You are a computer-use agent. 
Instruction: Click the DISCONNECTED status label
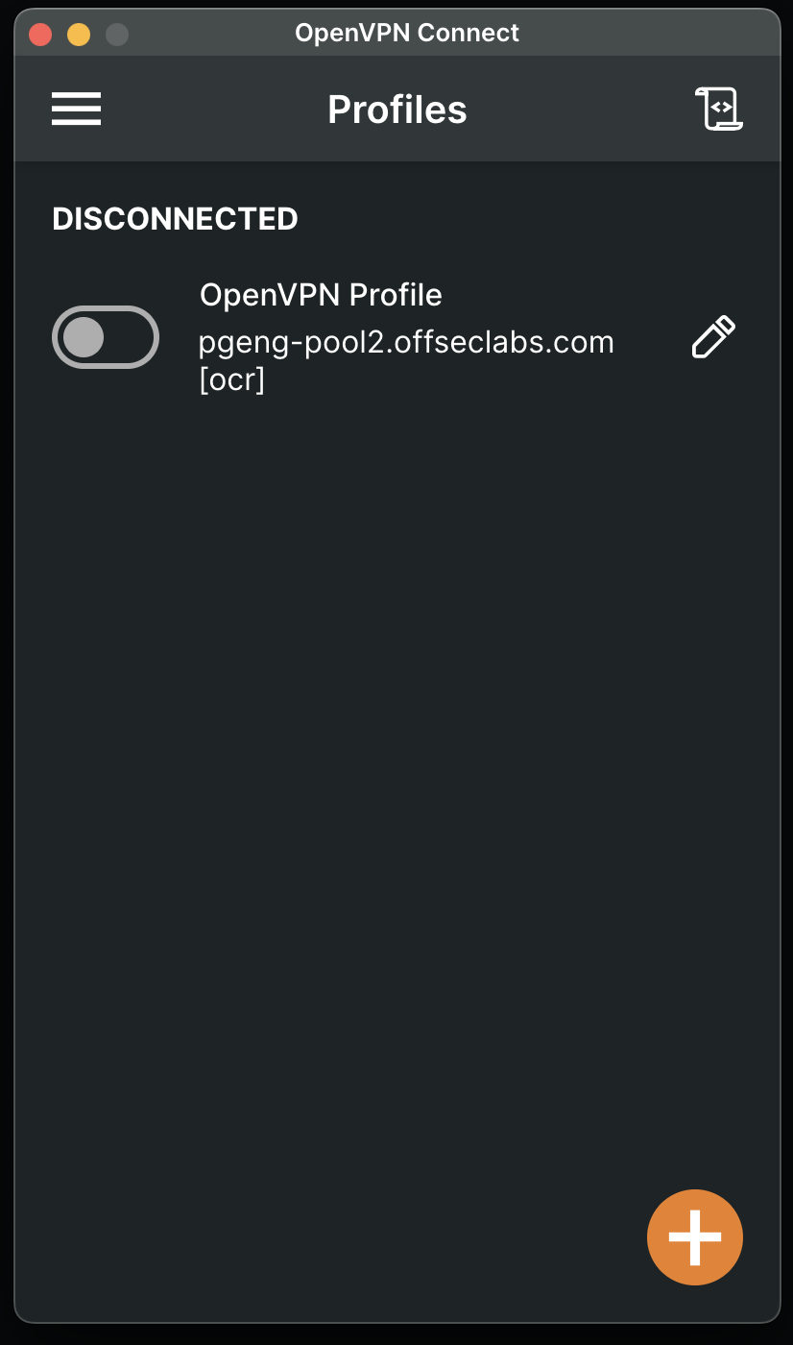click(x=175, y=219)
